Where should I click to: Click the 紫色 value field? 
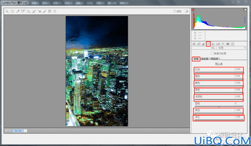(x=239, y=110)
